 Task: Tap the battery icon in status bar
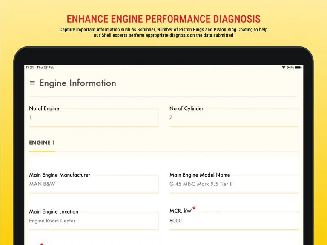(x=298, y=68)
